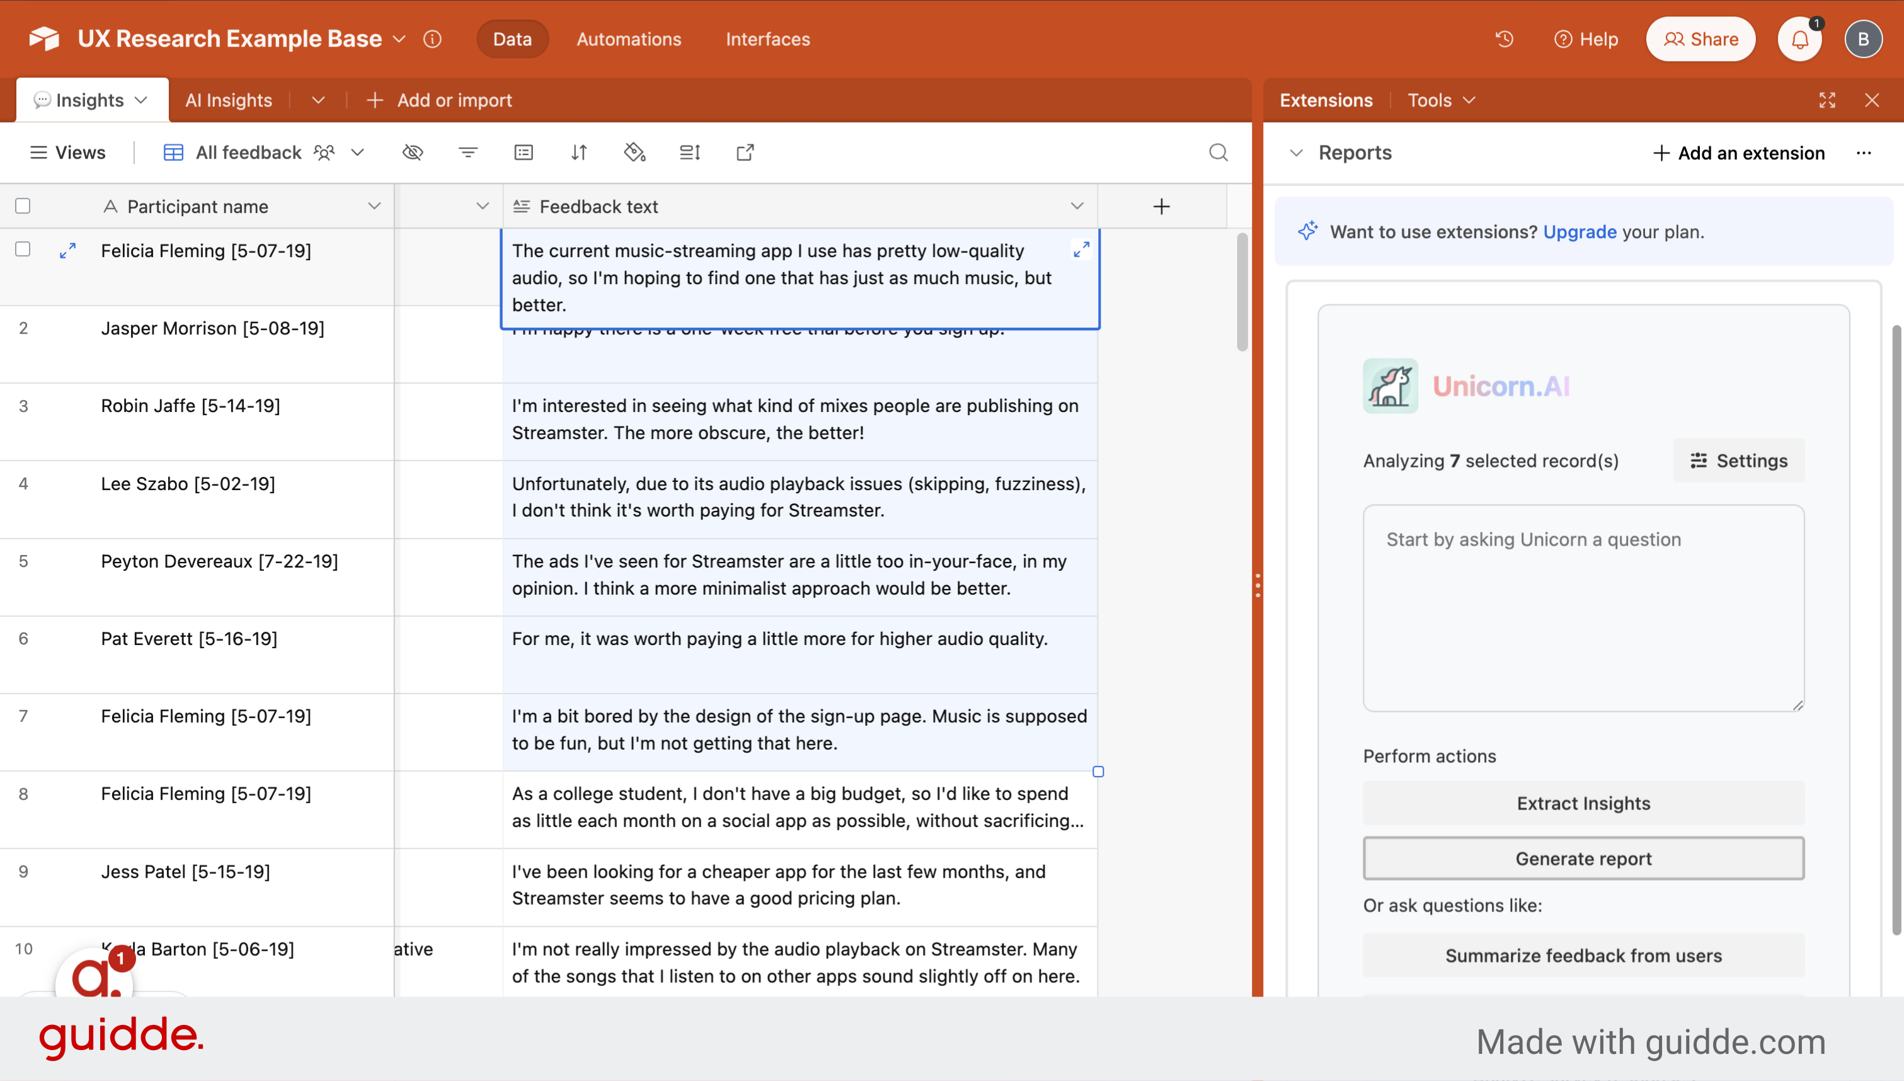Image resolution: width=1904 pixels, height=1081 pixels.
Task: Open AI Insights table tab
Action: point(229,100)
